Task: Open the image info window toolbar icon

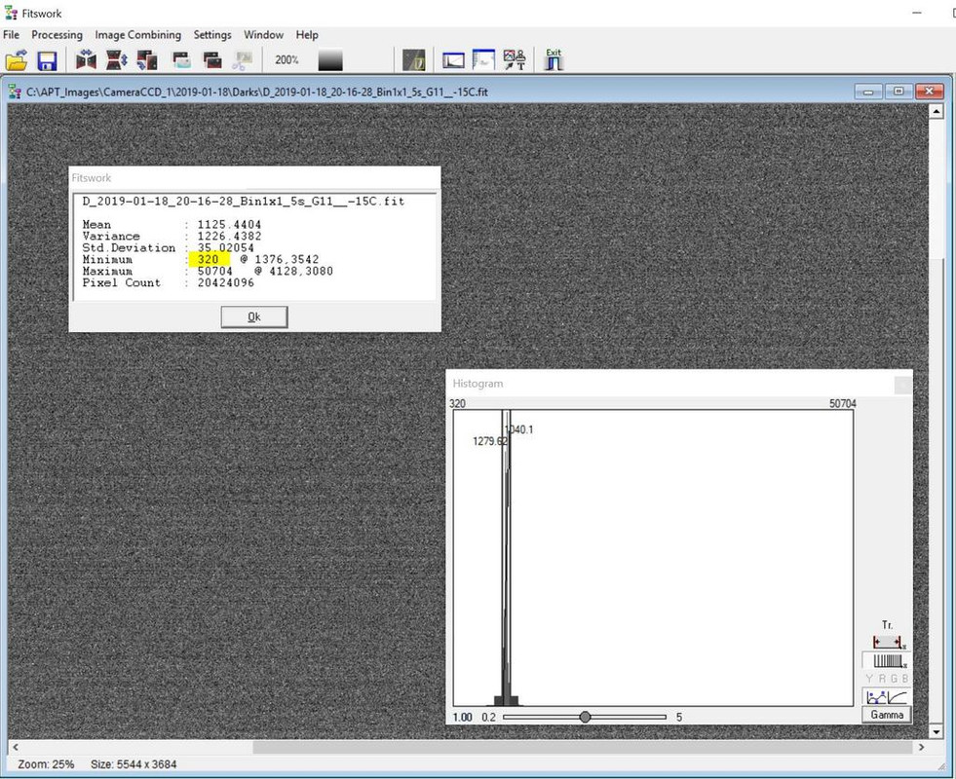Action: pos(483,60)
